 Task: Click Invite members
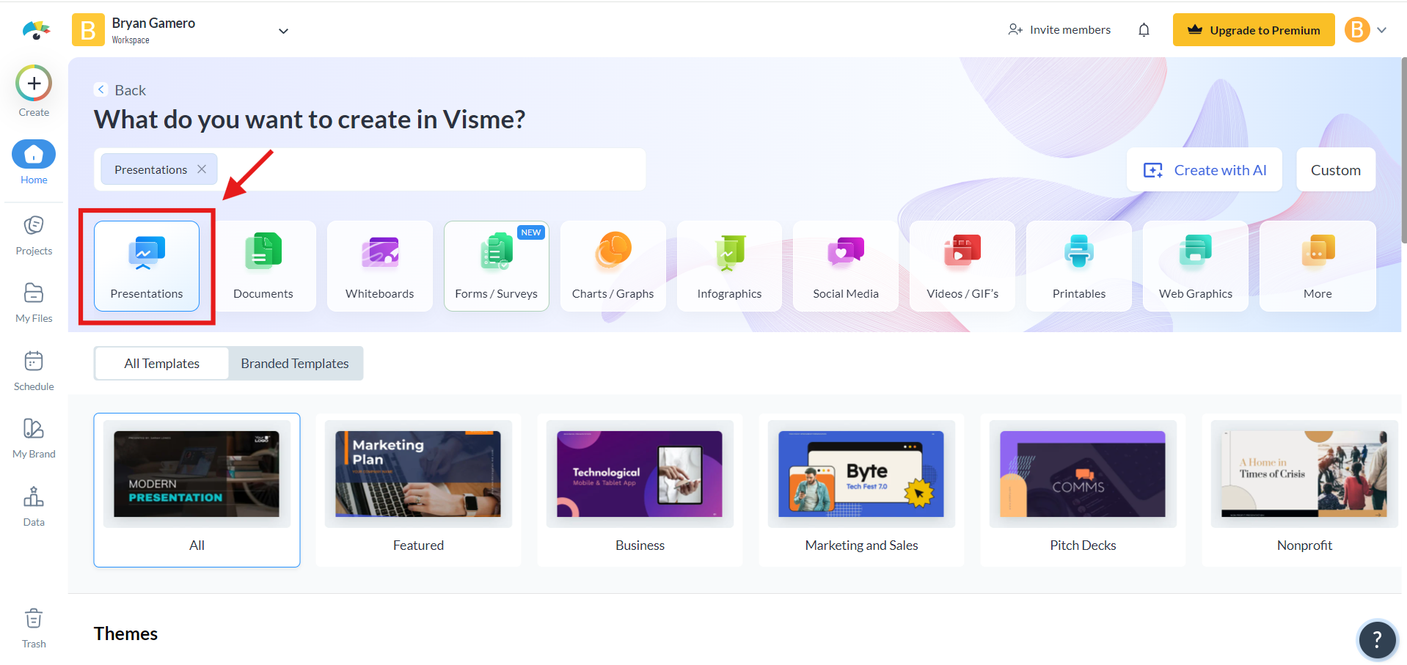1060,30
